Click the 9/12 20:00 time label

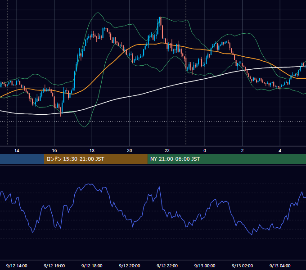(130, 265)
